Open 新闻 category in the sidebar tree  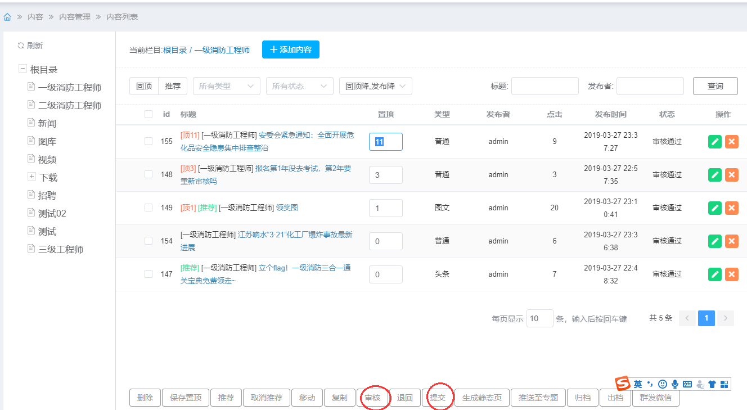(47, 123)
